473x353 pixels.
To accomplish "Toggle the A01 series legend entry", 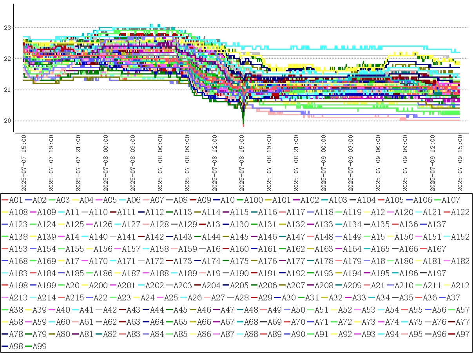I will click(x=16, y=200).
